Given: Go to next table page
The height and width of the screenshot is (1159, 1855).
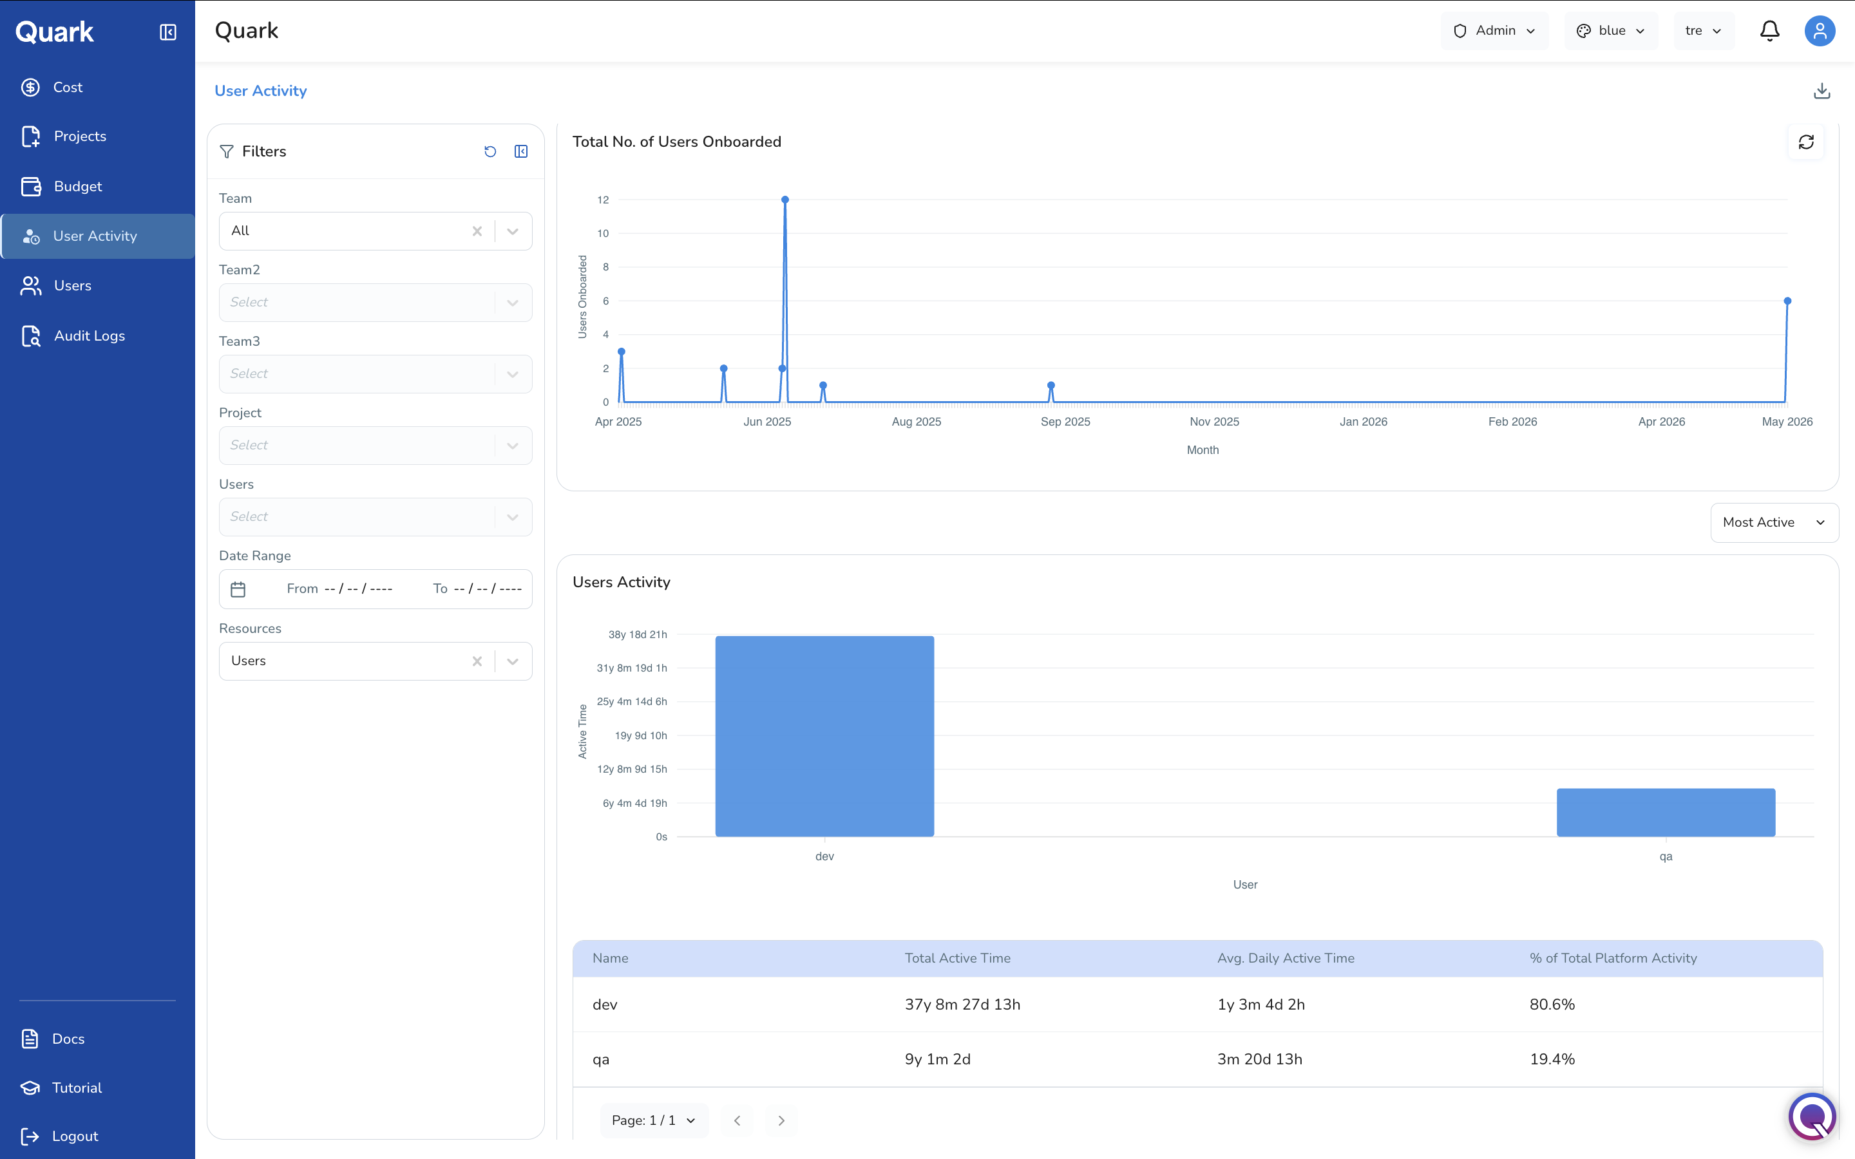Looking at the screenshot, I should tap(781, 1120).
